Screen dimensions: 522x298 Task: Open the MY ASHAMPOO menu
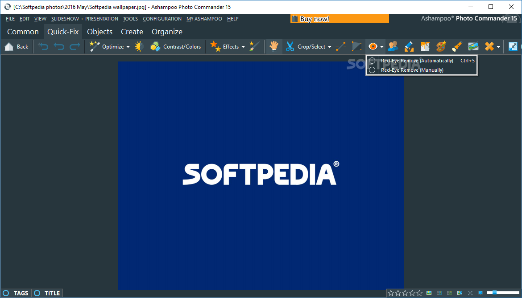[x=204, y=19]
